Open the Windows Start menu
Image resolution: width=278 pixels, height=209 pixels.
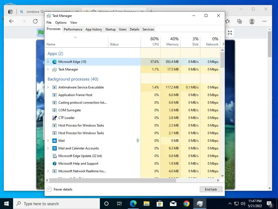[7, 204]
